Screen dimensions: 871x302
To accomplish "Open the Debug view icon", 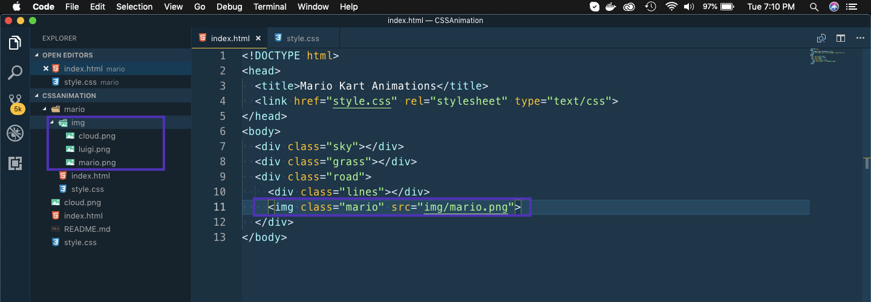I will [15, 134].
